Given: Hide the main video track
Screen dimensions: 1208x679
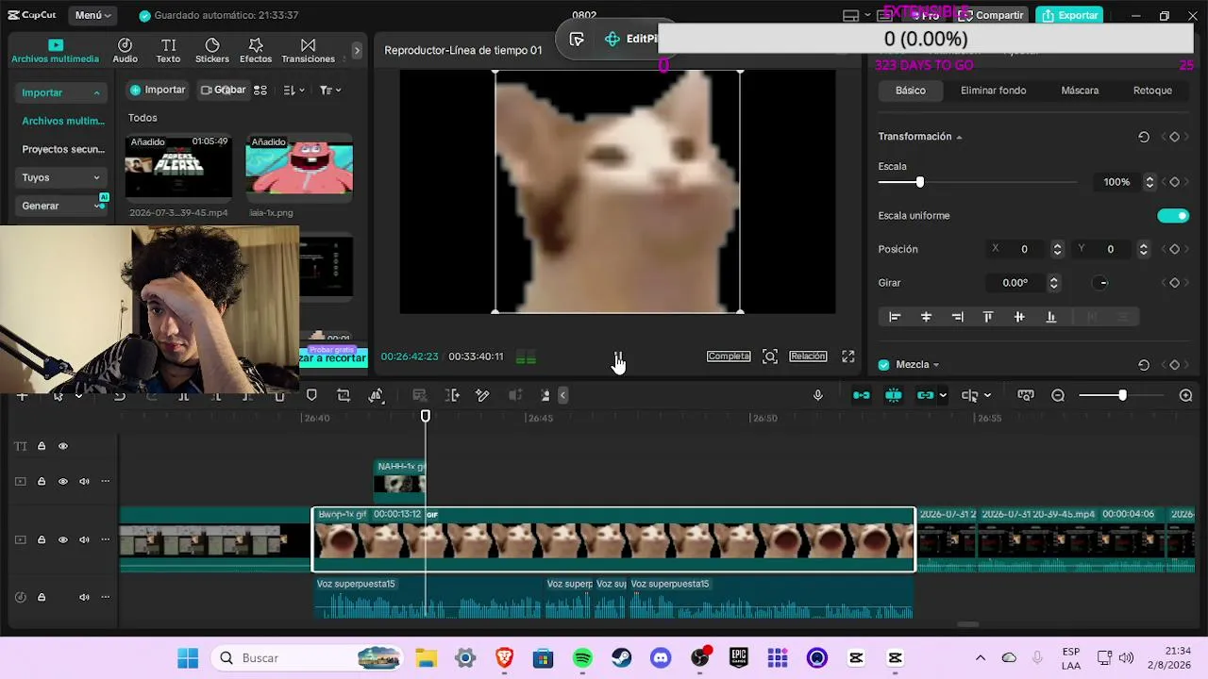Looking at the screenshot, I should (x=63, y=540).
